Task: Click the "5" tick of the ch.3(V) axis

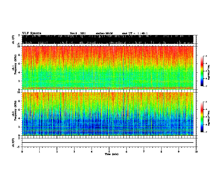Action: pyautogui.click(x=19, y=138)
